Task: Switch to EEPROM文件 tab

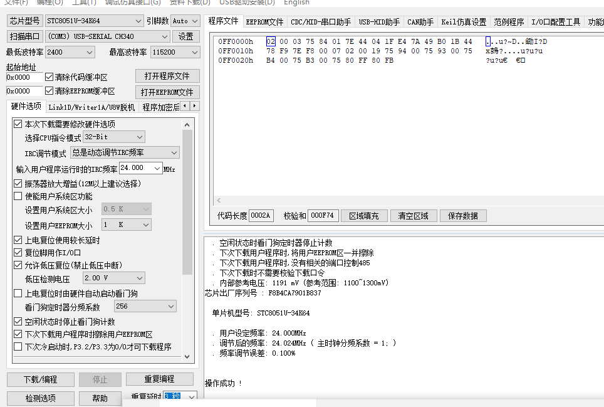Action: (264, 22)
